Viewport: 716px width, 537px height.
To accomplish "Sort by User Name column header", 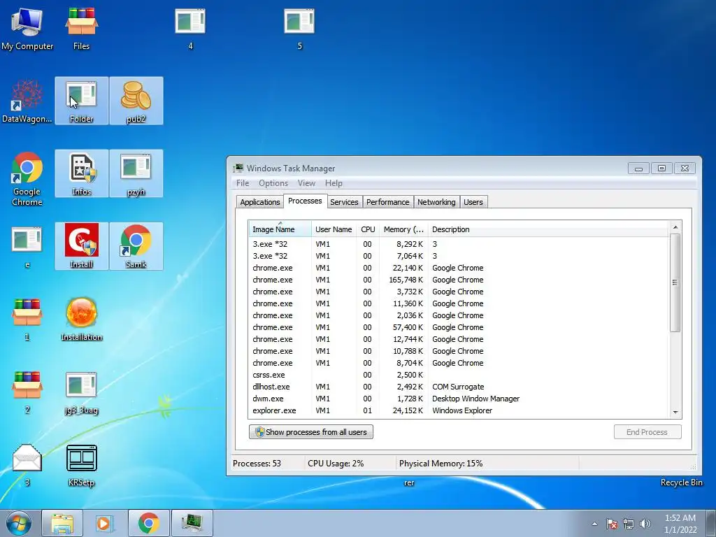I will click(x=334, y=229).
